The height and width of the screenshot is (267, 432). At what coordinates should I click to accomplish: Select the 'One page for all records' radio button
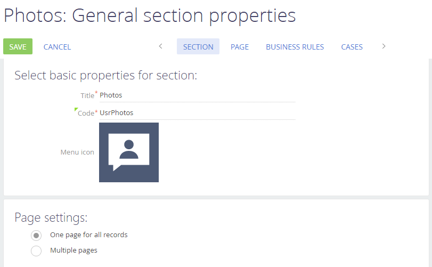[36, 235]
